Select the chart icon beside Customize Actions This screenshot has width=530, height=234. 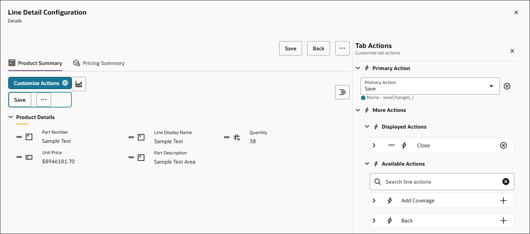coord(79,84)
